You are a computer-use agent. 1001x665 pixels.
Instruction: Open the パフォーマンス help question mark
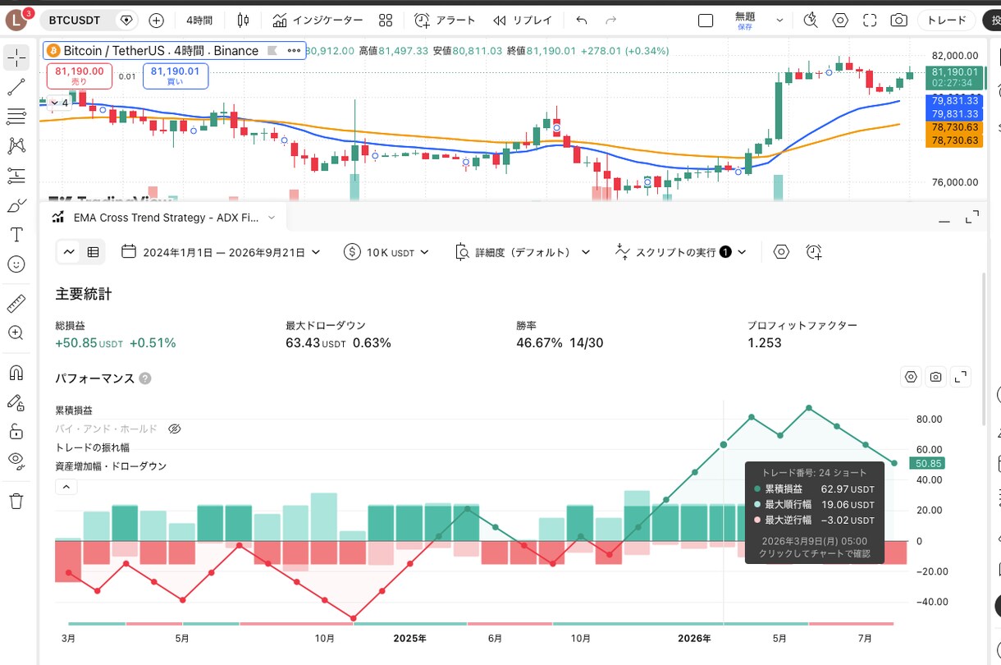click(x=145, y=378)
